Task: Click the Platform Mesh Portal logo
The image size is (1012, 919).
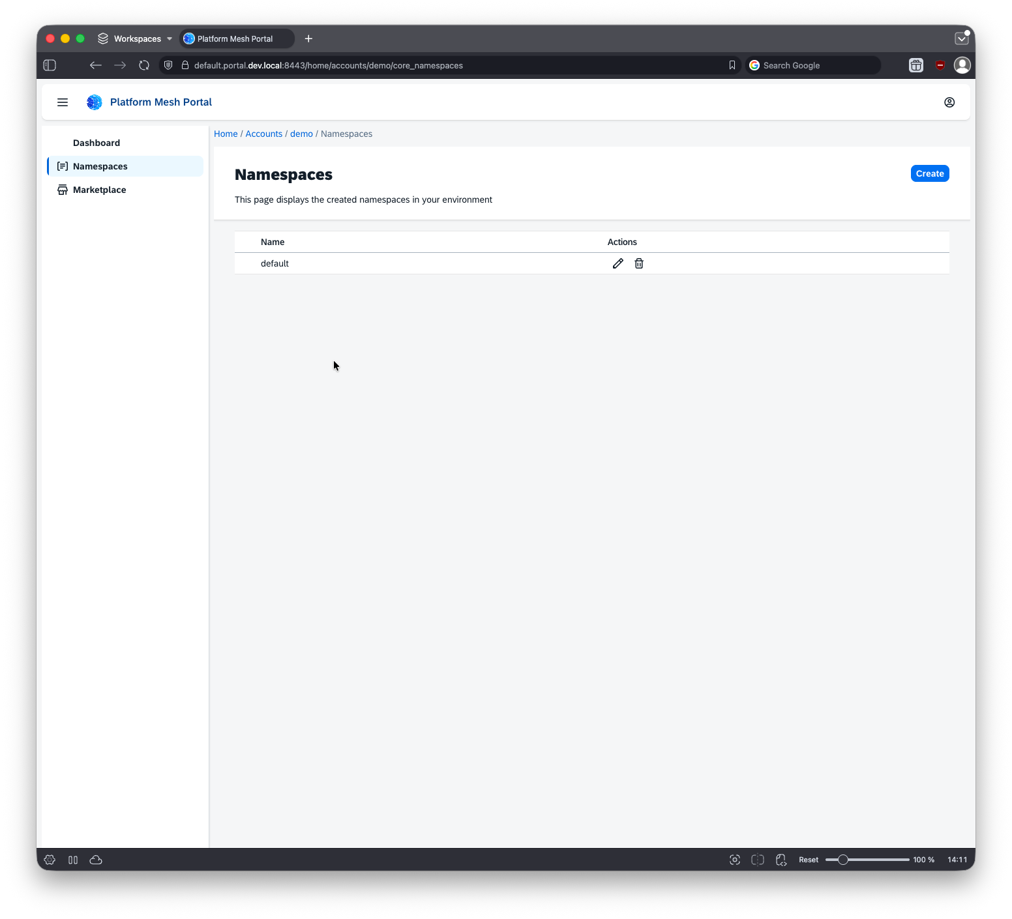Action: tap(94, 102)
